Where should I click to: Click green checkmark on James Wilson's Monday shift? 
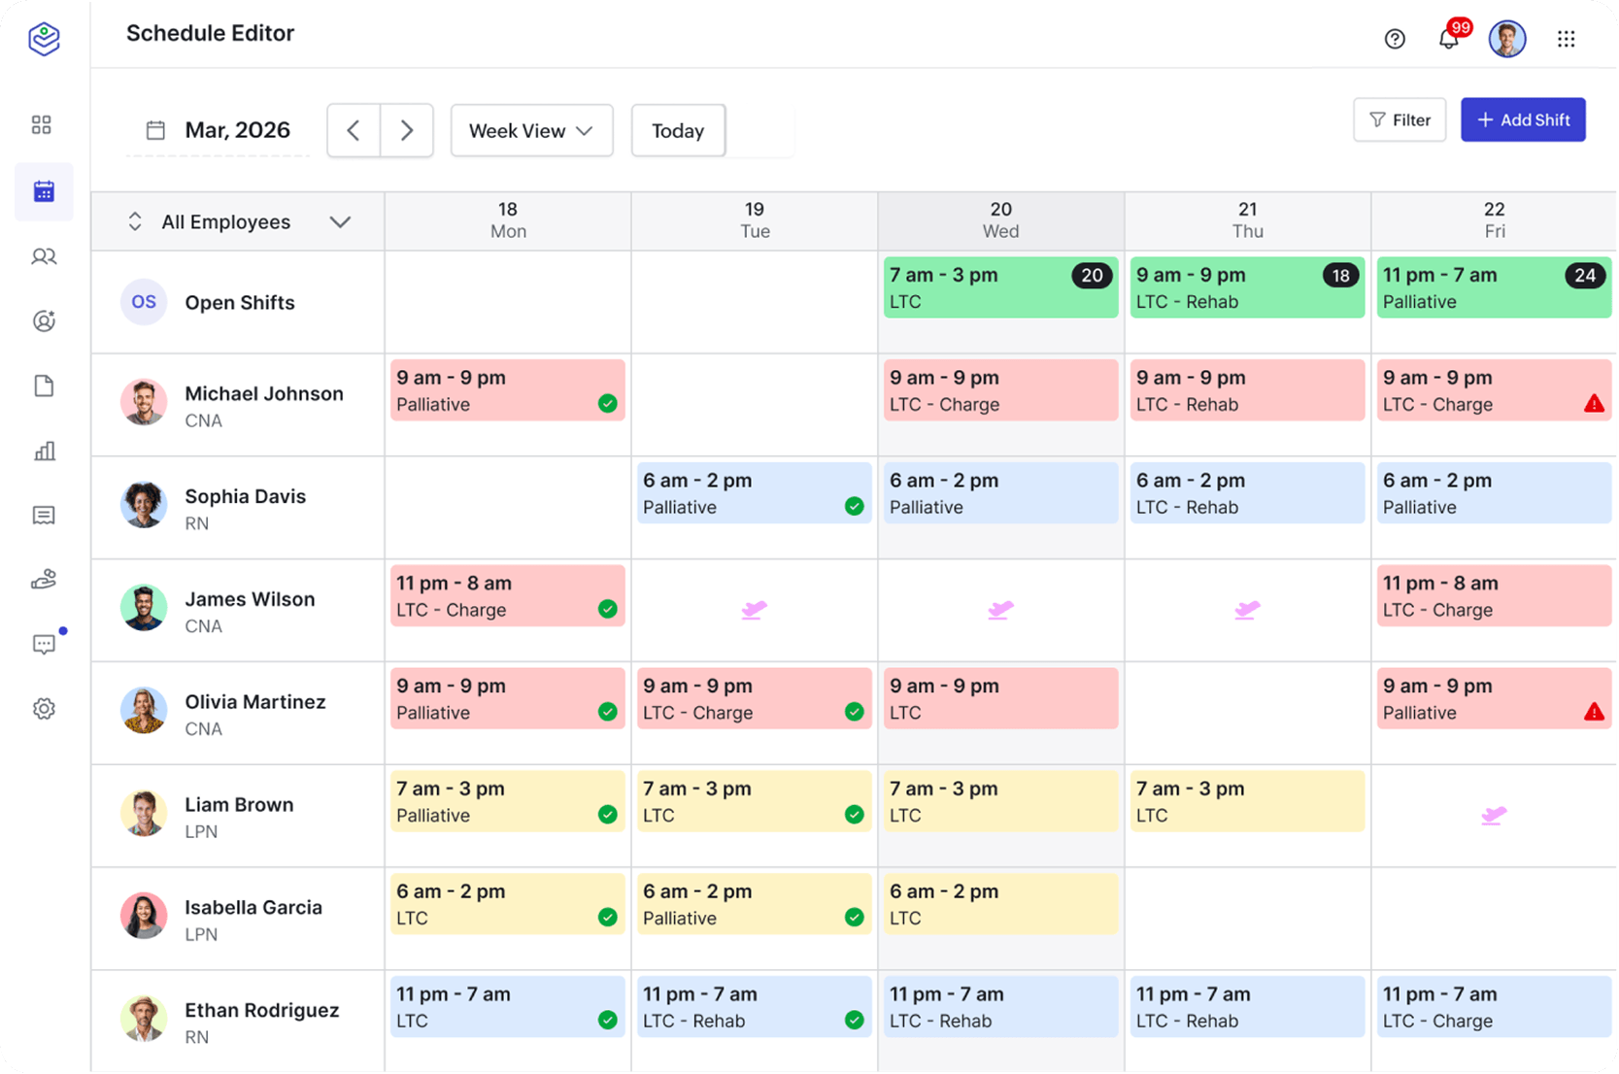608,609
